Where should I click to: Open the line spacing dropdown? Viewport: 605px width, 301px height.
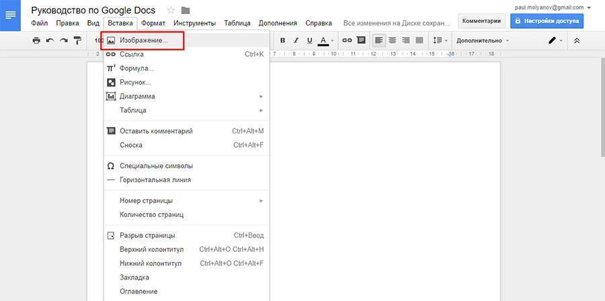point(440,40)
